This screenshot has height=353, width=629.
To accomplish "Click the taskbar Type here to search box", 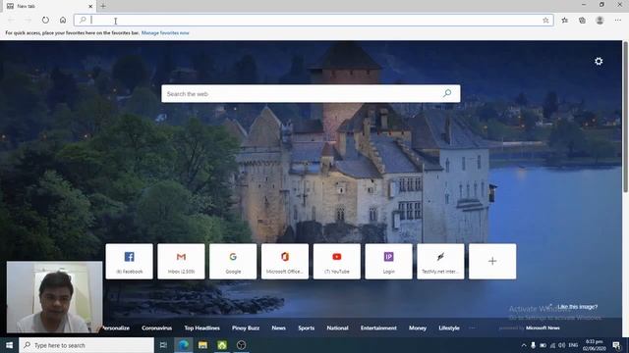I will [x=86, y=345].
